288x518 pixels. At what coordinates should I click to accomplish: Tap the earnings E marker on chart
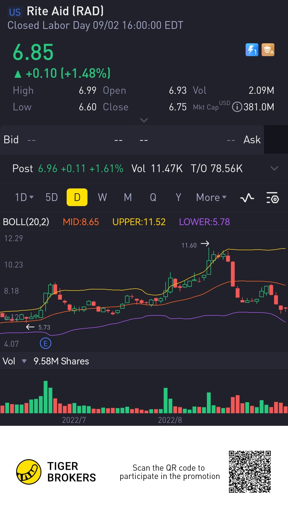[x=46, y=343]
